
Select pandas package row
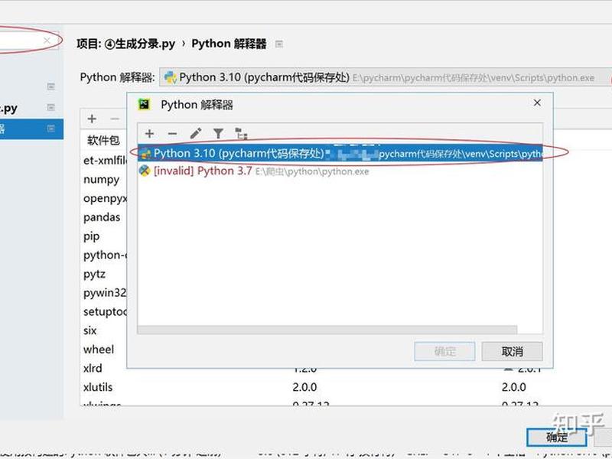[x=102, y=217]
